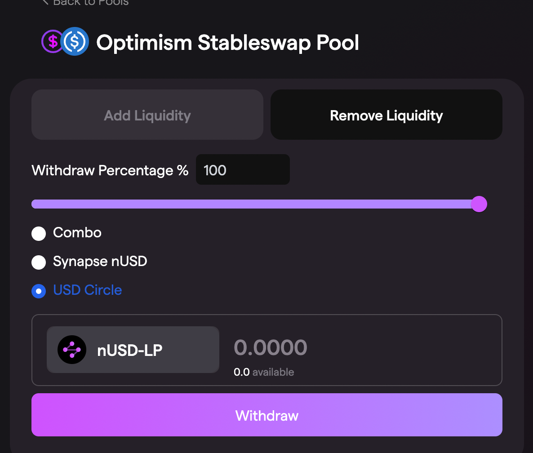The image size is (533, 453).
Task: Switch to the Remove Liquidity tab
Action: click(386, 115)
